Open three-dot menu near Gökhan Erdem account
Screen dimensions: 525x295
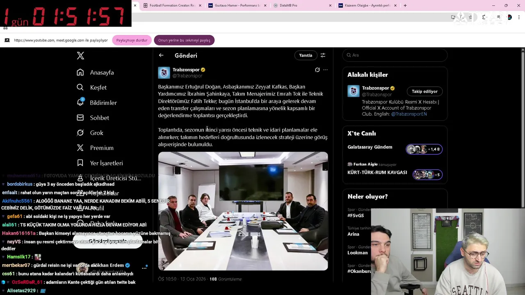pyautogui.click(x=144, y=268)
